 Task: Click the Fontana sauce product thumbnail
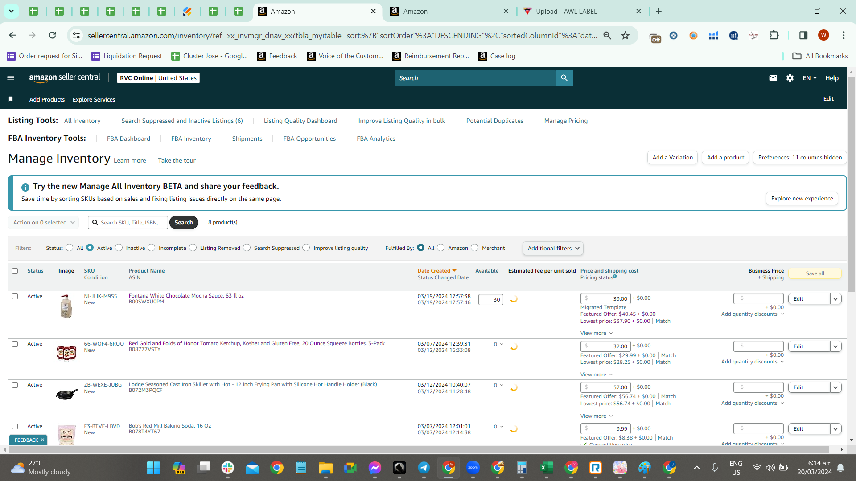click(x=66, y=306)
